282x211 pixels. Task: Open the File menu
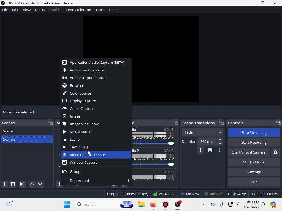pyautogui.click(x=5, y=10)
